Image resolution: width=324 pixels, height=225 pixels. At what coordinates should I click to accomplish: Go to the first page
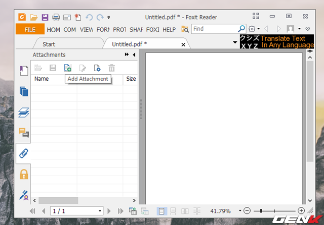(32, 211)
